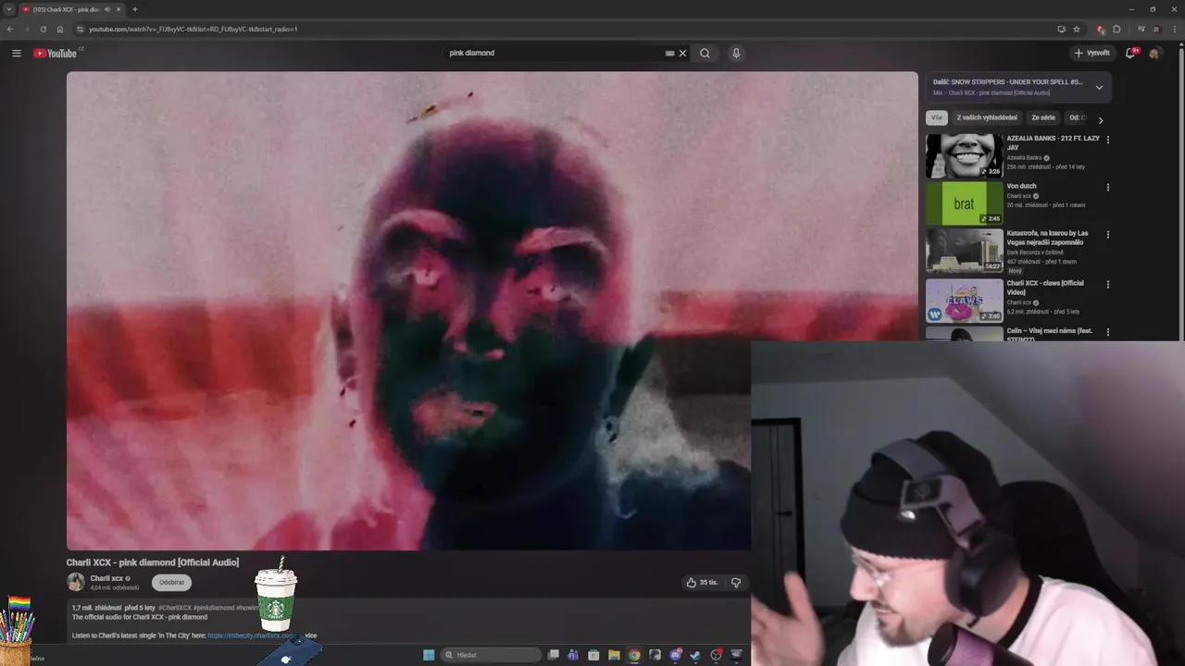
Task: Open on-screen keyboard icon in search box
Action: 669,53
